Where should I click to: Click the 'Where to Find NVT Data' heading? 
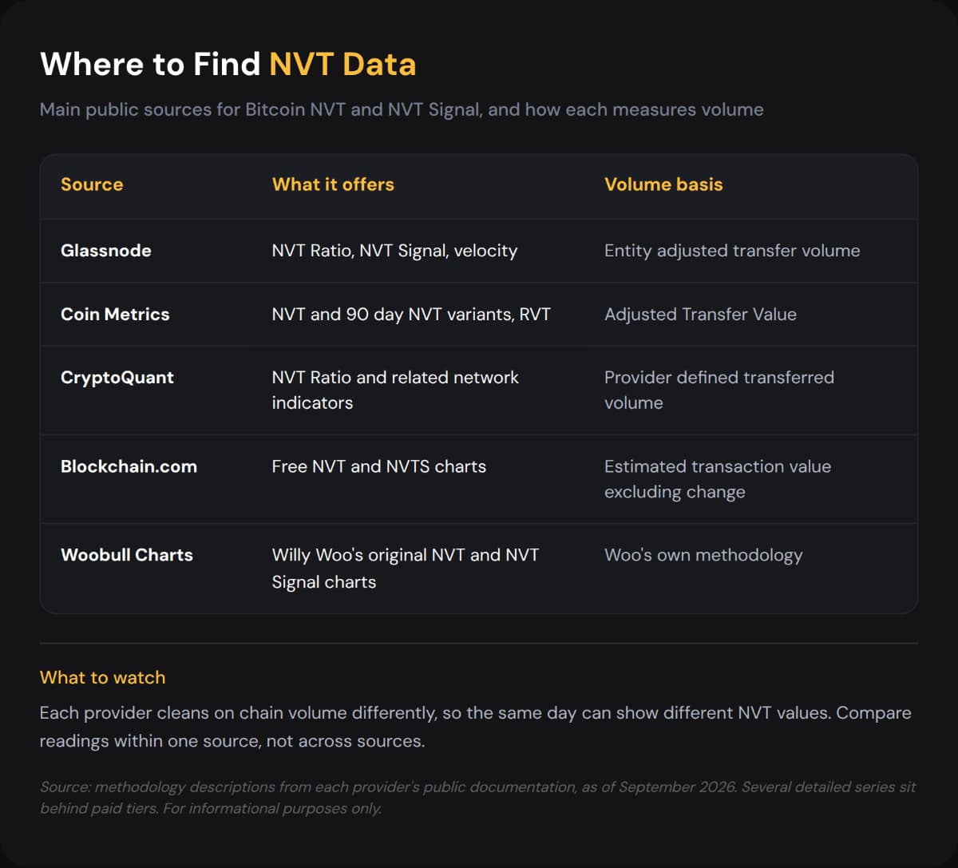pos(228,64)
